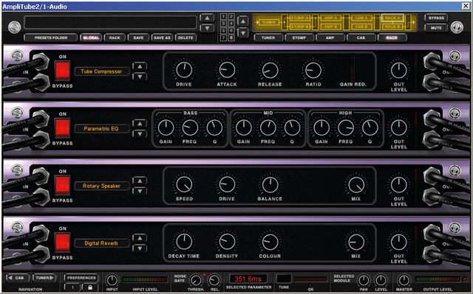The width and height of the screenshot is (473, 294).
Task: Click the MASTER knob in bottom bar
Action: click(x=404, y=280)
